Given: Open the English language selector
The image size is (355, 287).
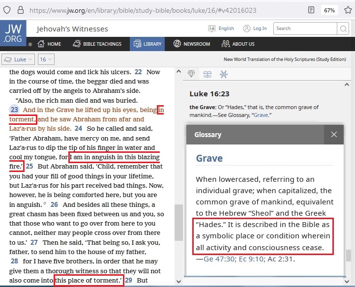Looking at the screenshot, I should [x=226, y=29].
